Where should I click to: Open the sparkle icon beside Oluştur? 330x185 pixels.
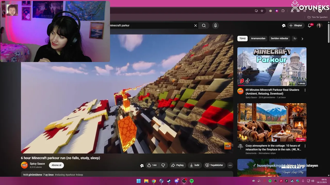click(x=284, y=25)
